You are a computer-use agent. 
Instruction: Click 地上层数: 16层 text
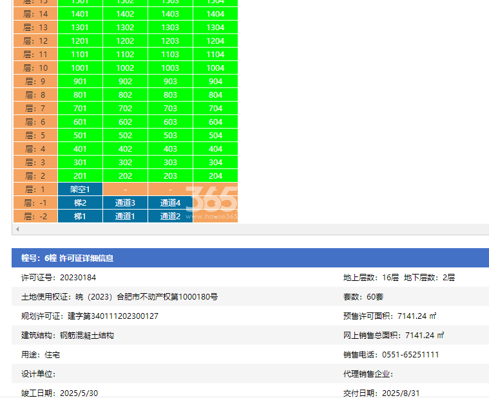[x=371, y=278]
